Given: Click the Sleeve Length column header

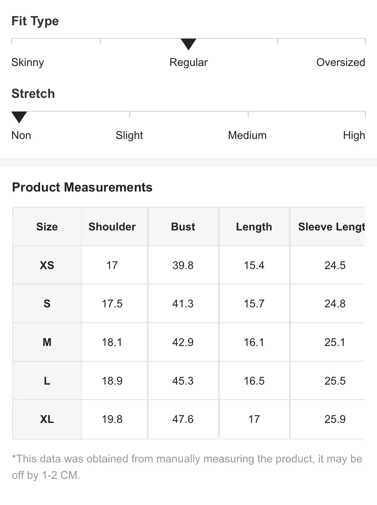Looking at the screenshot, I should [331, 227].
